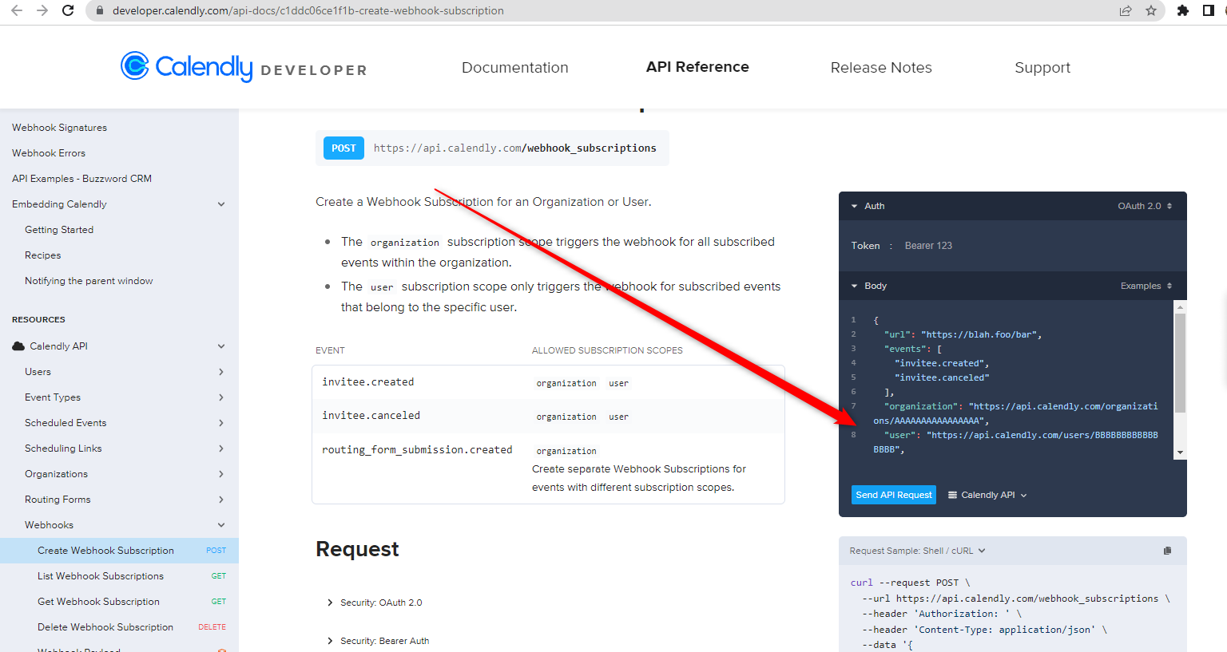
Task: Click the "url" line in body editor
Action: pyautogui.click(x=963, y=335)
